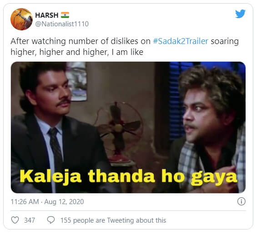Click the wall poster behind the suited man
This screenshot has width=256, height=234.
click(x=77, y=81)
